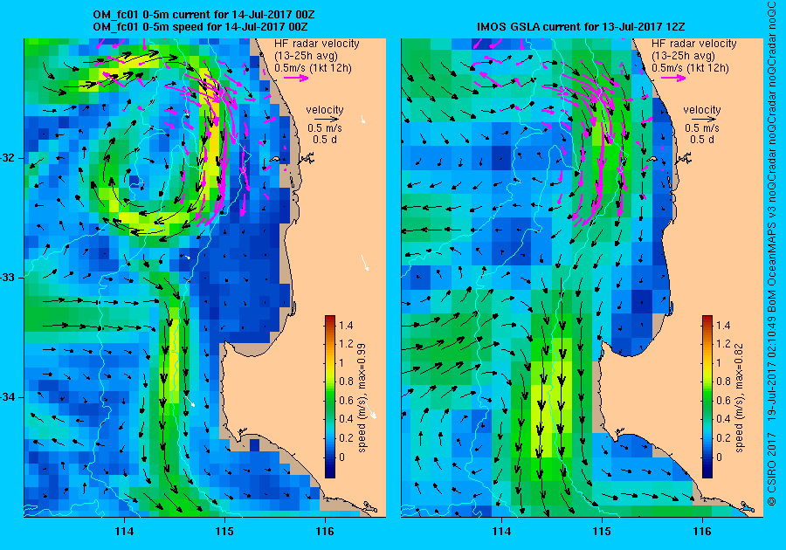Click longitude label '114' under left map
786x550 pixels.
click(x=124, y=532)
